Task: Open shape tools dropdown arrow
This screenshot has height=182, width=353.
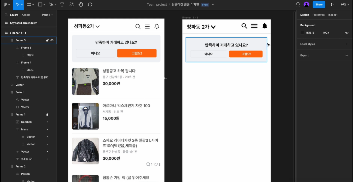Action: pos(44,5)
